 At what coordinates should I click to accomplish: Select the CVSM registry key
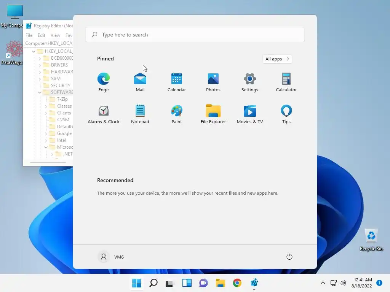pos(63,120)
